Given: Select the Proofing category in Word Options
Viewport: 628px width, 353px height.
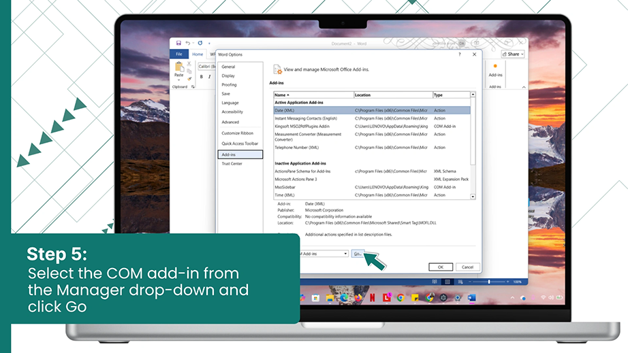Looking at the screenshot, I should click(229, 85).
